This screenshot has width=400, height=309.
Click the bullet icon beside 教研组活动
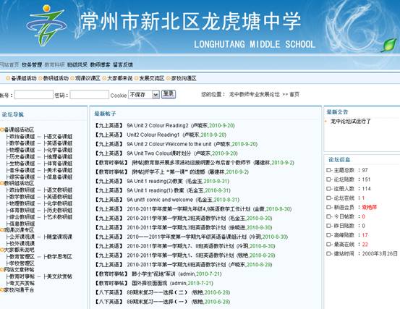(41, 78)
